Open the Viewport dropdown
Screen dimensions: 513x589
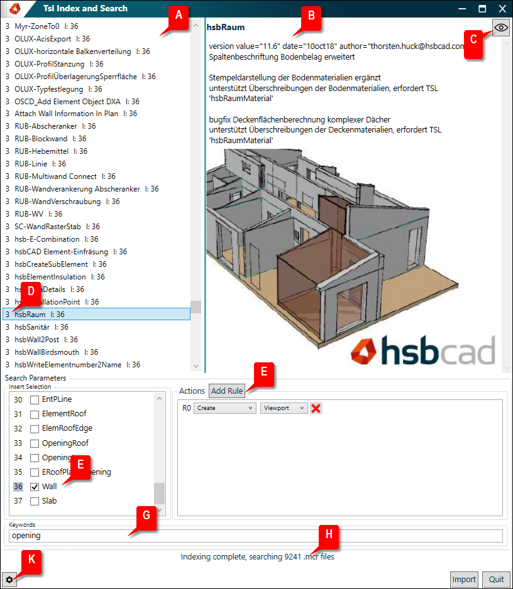[x=284, y=408]
